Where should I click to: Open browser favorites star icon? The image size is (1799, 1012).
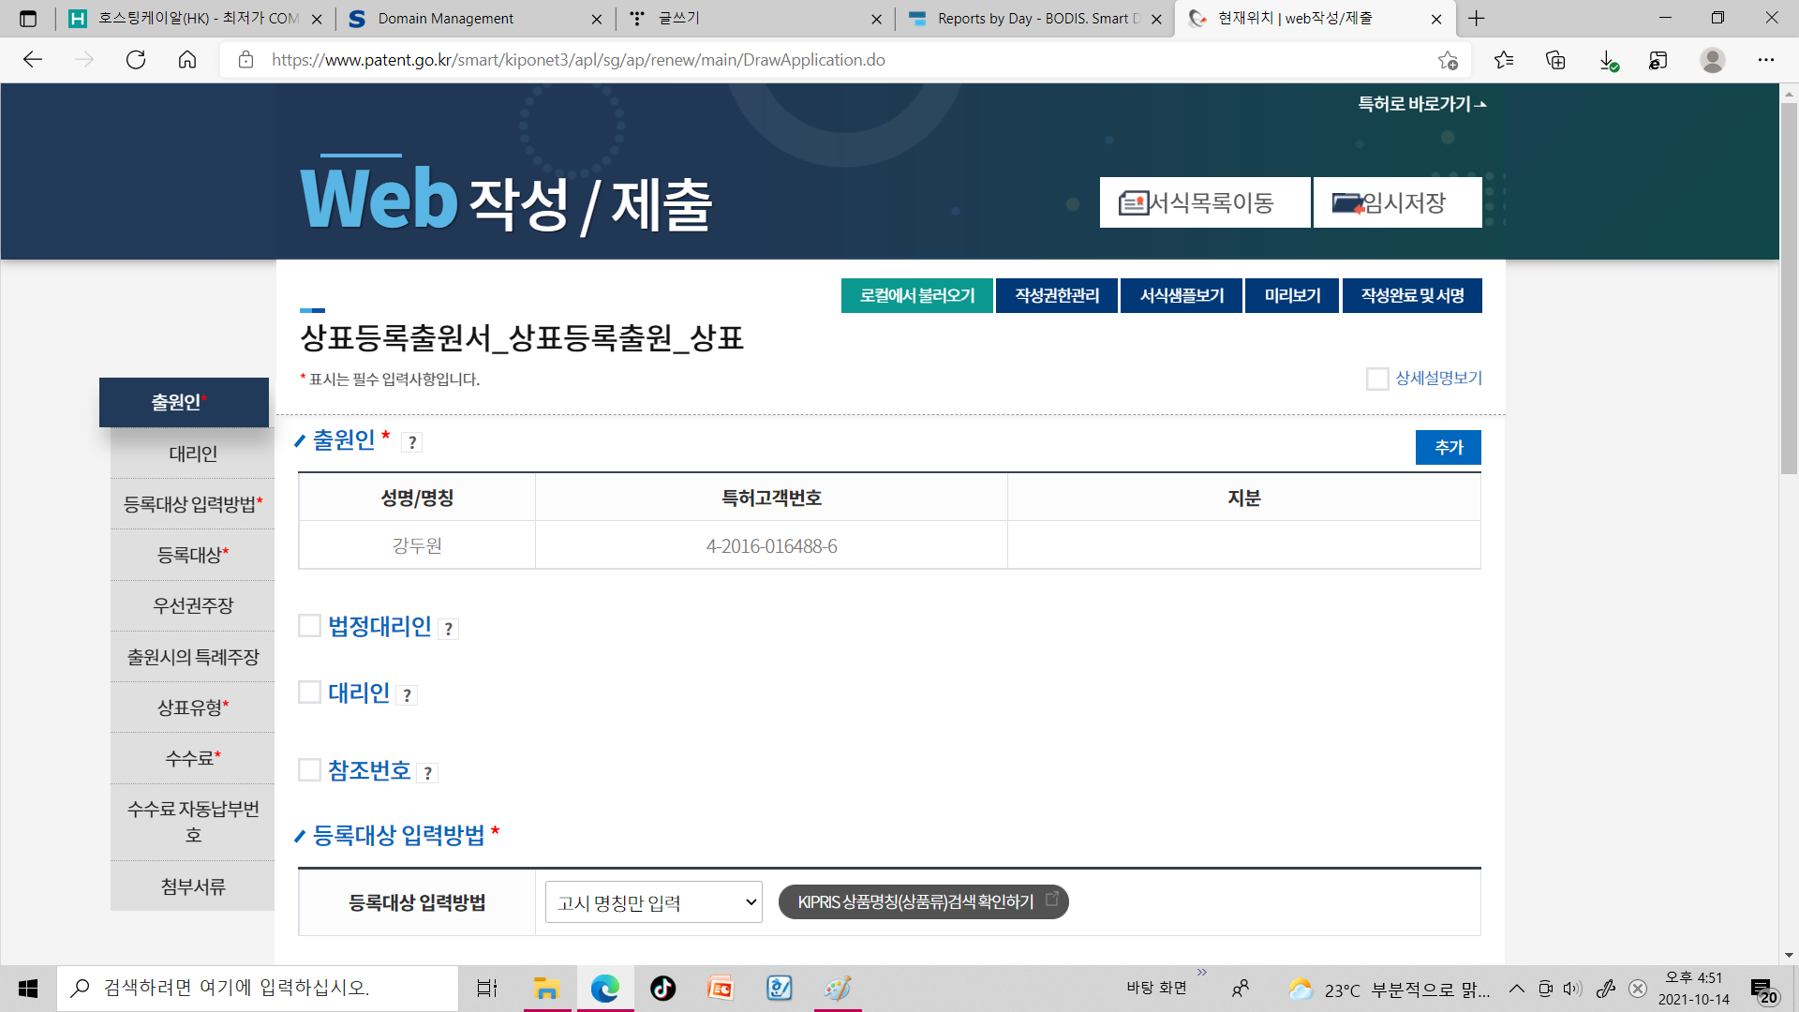1504,60
